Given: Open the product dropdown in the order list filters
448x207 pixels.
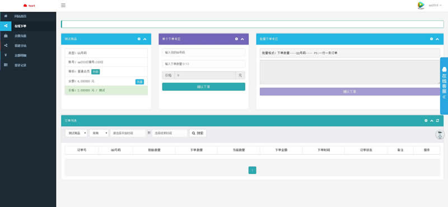Looking at the screenshot, I should (76, 133).
